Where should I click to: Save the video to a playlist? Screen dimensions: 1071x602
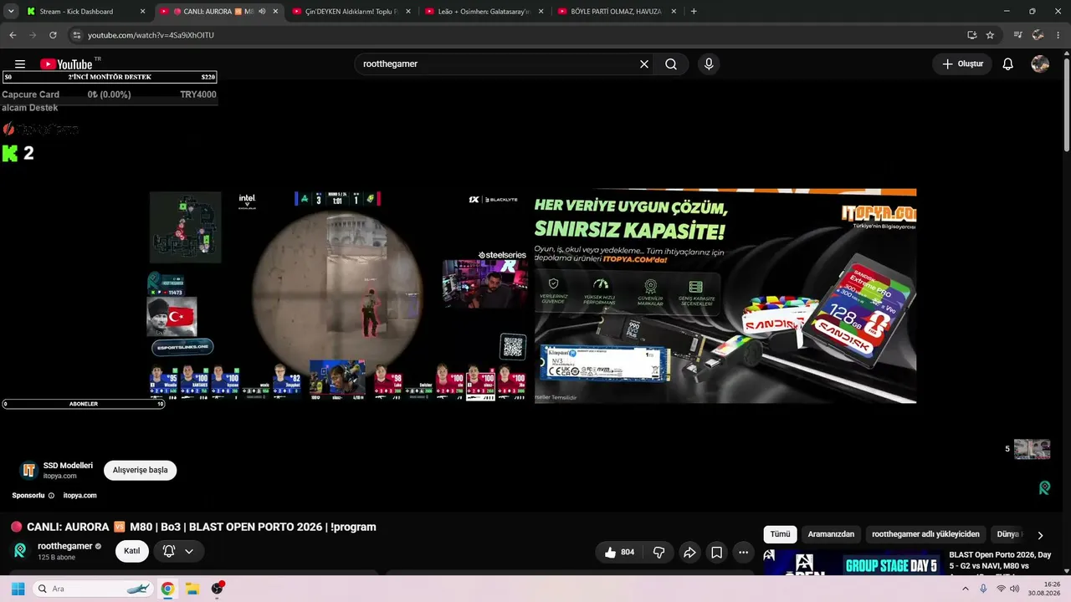716,552
